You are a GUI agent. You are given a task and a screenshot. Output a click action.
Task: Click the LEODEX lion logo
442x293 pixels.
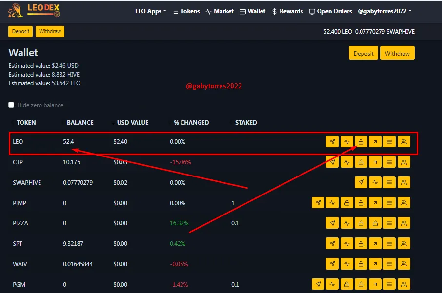(x=34, y=11)
